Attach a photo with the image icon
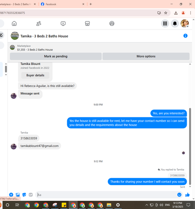The width and height of the screenshot is (195, 209). pos(18,195)
